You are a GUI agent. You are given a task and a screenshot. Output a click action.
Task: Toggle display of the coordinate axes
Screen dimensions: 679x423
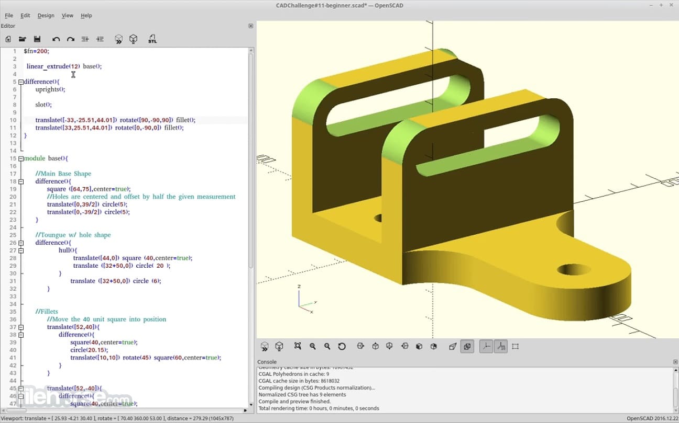tap(486, 346)
